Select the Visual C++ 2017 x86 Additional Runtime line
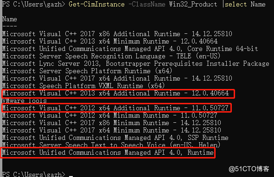 [117, 34]
